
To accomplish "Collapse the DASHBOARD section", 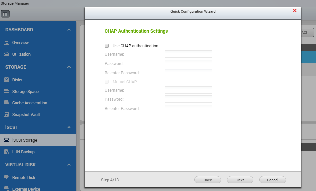I will (x=69, y=30).
